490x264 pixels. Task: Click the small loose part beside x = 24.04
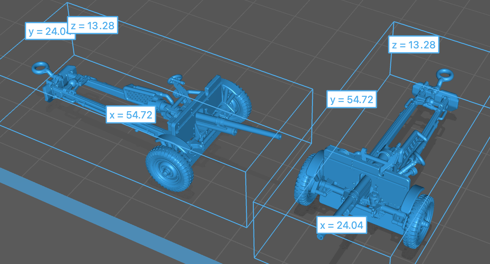[320, 237]
